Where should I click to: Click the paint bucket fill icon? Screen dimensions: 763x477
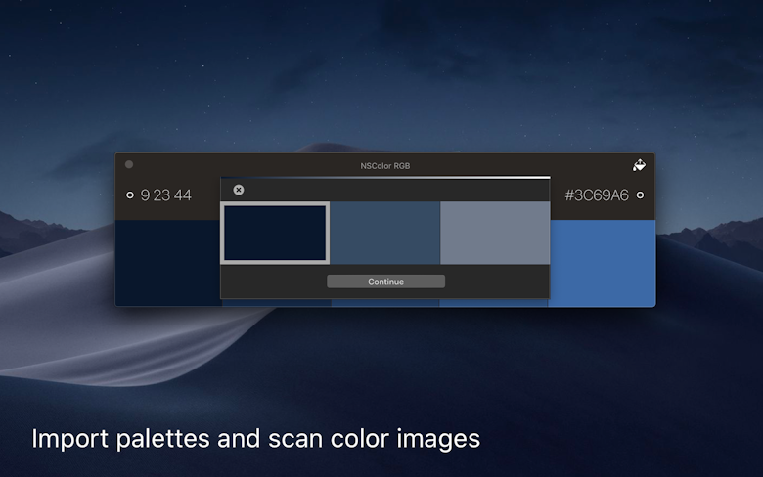[x=639, y=165]
